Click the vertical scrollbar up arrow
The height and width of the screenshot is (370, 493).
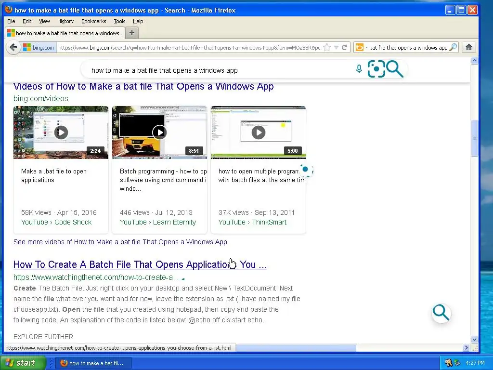click(x=474, y=60)
